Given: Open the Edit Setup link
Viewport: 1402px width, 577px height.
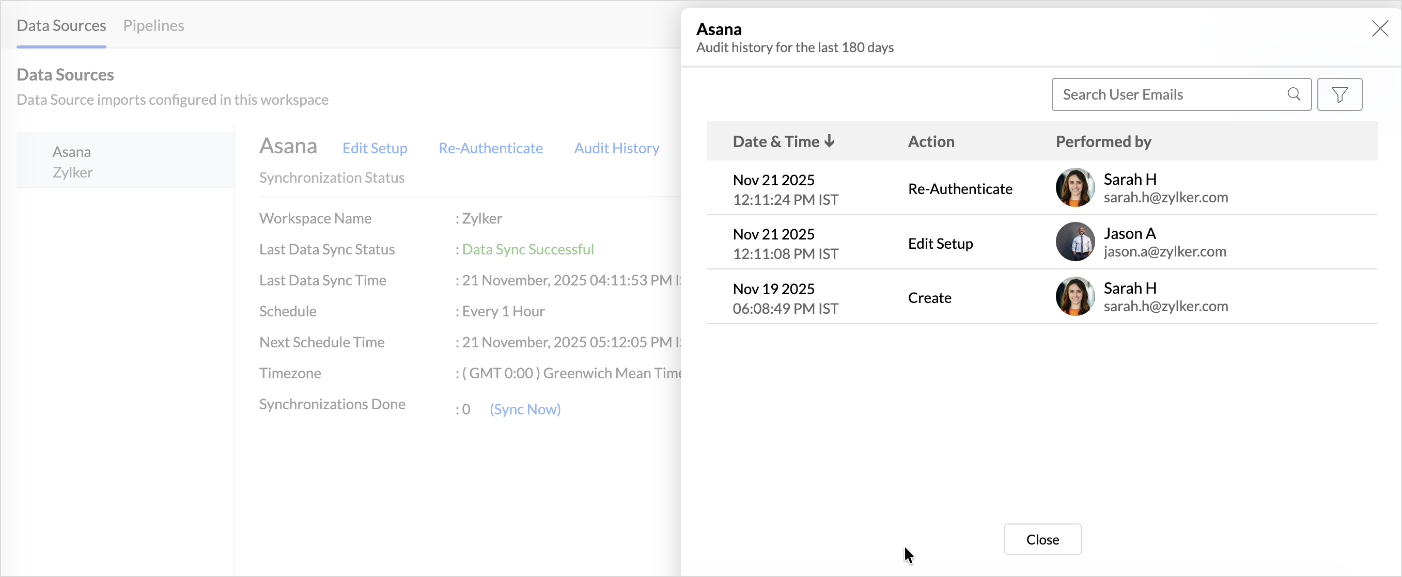Looking at the screenshot, I should point(375,148).
